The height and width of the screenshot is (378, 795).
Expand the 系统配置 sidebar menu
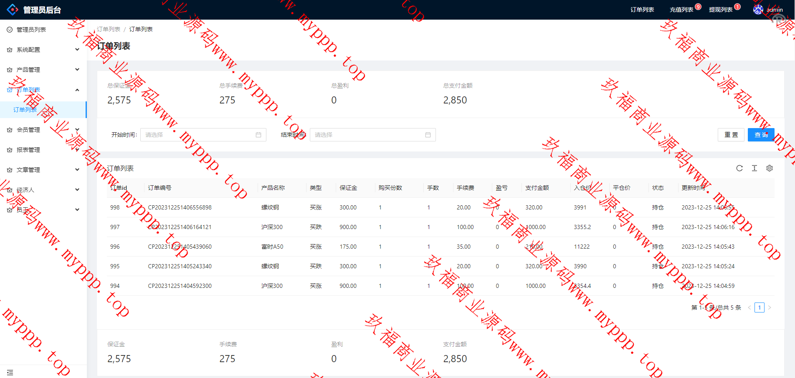click(43, 50)
